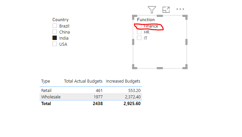Select the Finance checkbox
Image resolution: width=242 pixels, height=137 pixels.
[x=139, y=26]
